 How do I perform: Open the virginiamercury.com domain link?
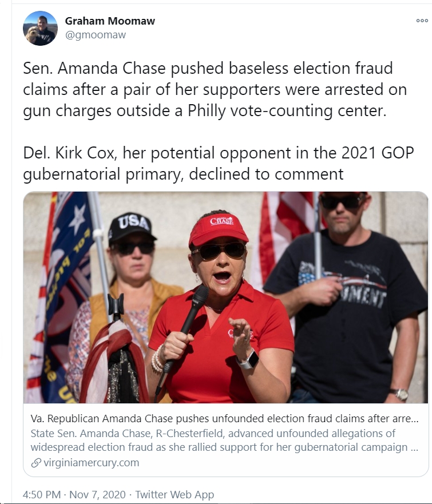[x=92, y=463]
